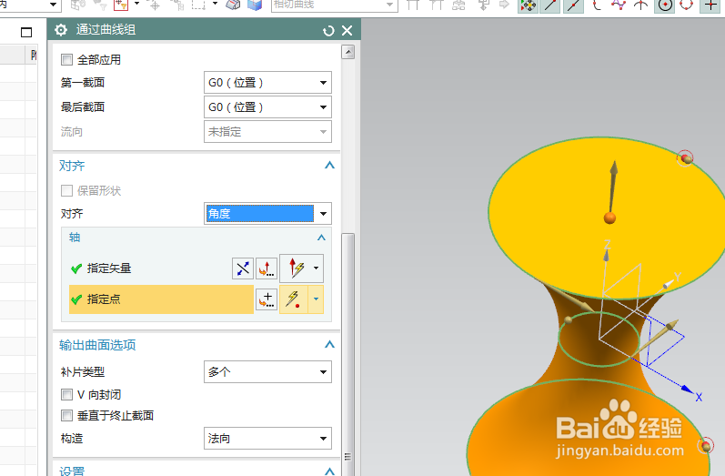This screenshot has width=725, height=476.
Task: Click the bottom section handle near watermark edge
Action: [706, 446]
